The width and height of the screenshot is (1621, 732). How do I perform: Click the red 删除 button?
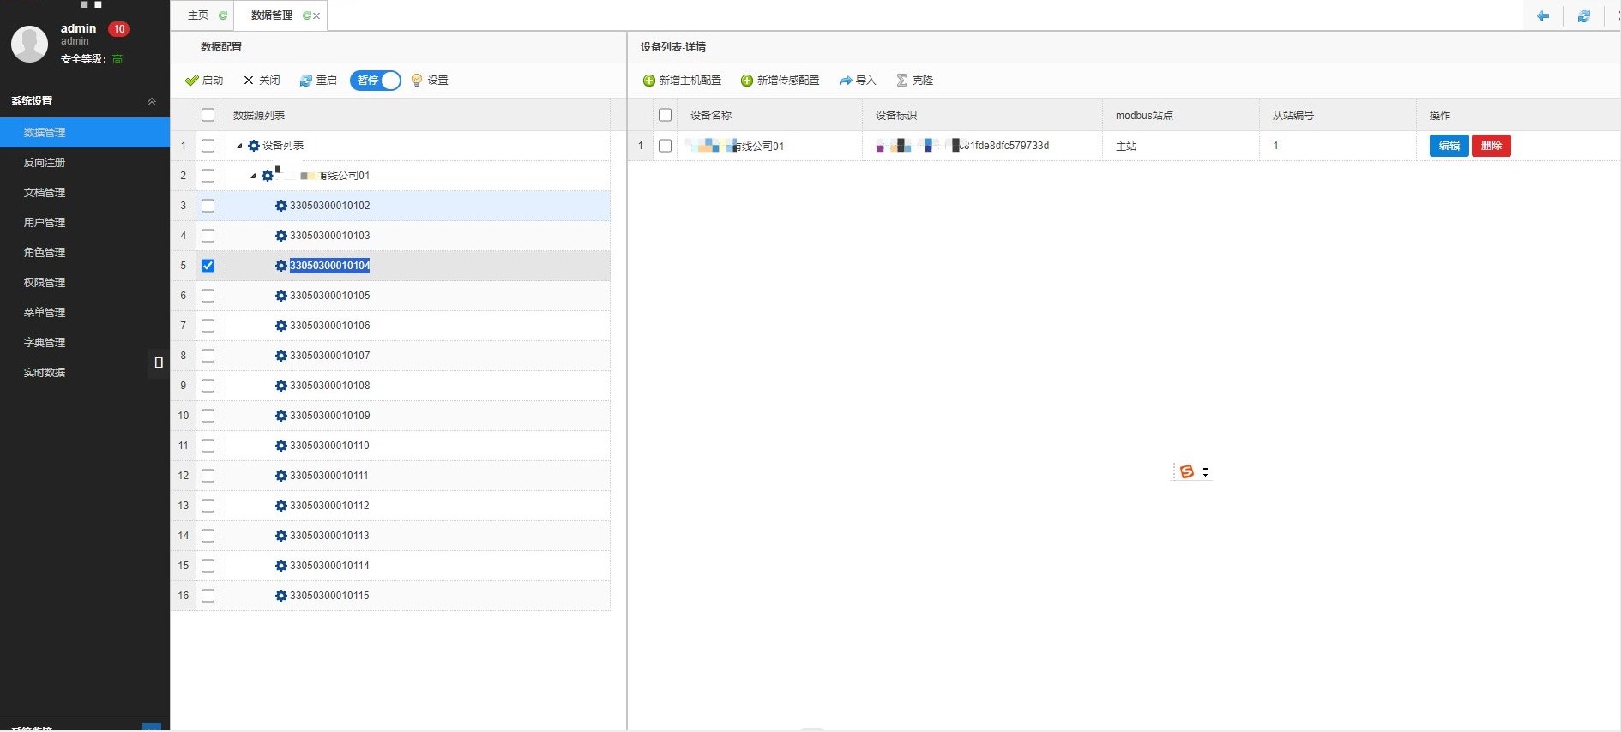[1491, 146]
